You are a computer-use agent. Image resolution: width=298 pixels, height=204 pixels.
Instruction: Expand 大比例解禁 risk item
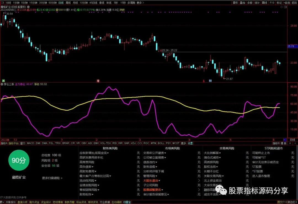(x=212, y=153)
